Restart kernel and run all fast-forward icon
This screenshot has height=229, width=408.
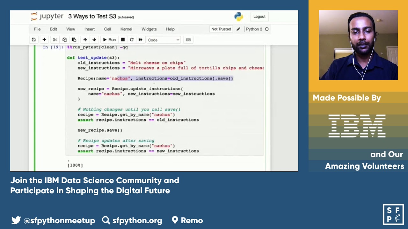[141, 40]
